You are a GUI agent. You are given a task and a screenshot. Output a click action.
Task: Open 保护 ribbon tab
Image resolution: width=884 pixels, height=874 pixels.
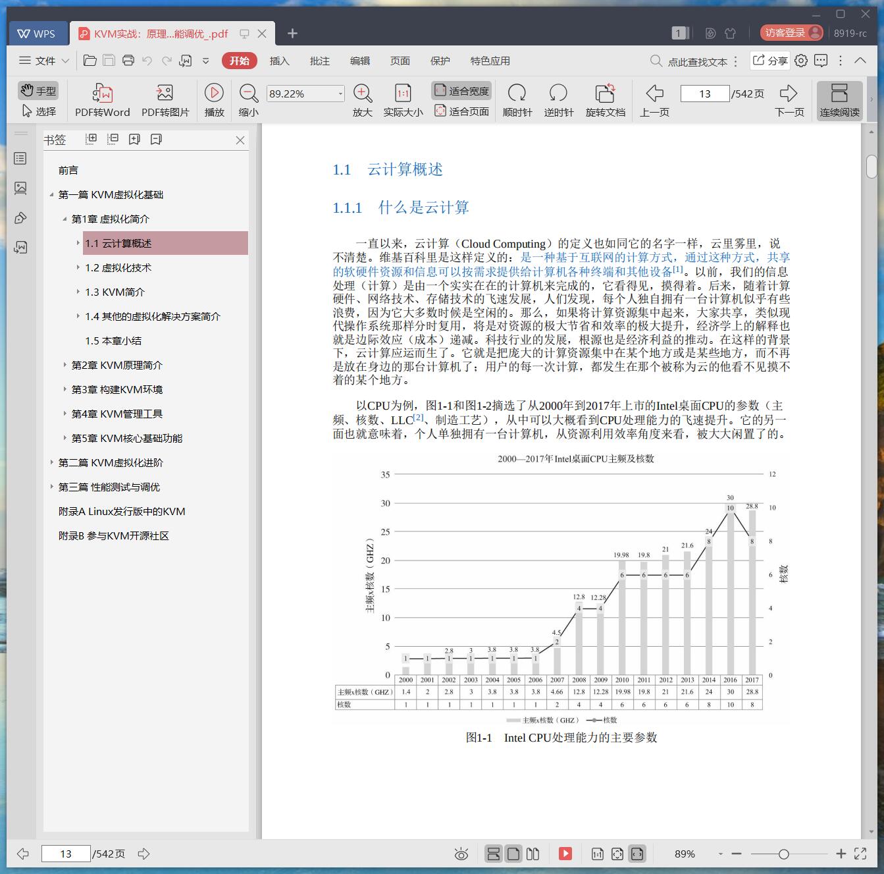(440, 61)
